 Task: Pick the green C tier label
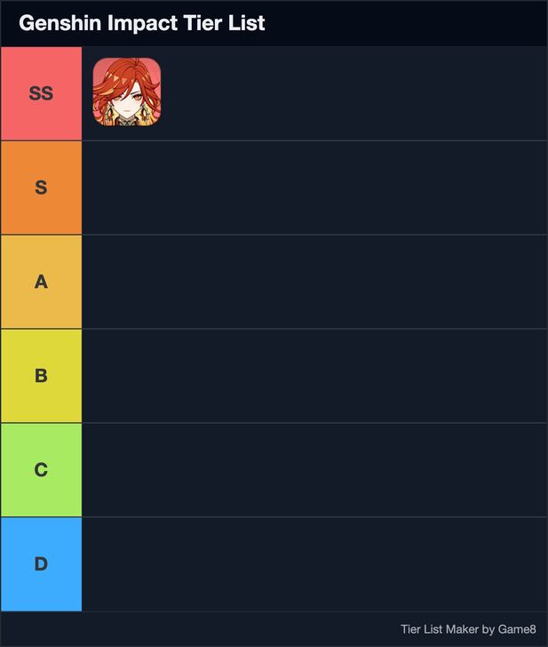pos(41,470)
